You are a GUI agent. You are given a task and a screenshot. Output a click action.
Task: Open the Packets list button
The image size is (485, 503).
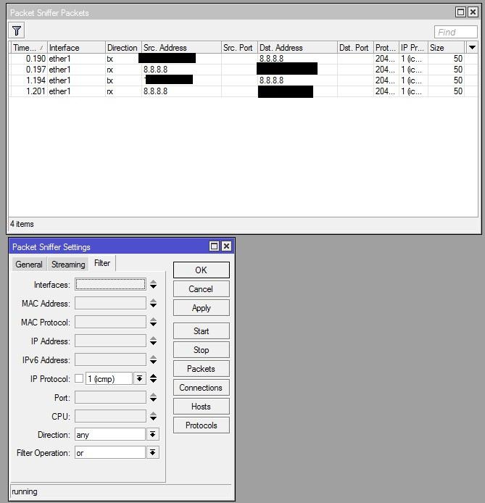tap(201, 369)
